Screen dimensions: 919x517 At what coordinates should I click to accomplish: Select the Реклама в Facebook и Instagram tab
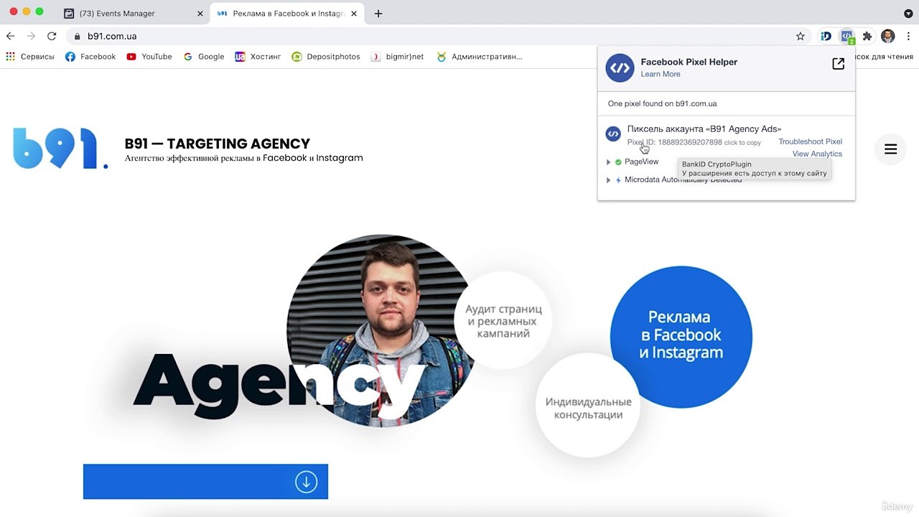pyautogui.click(x=288, y=13)
